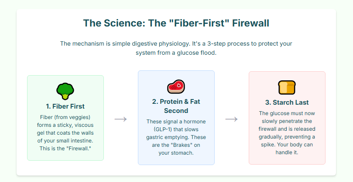
Task: Click the 3-step process intro paragraph
Action: [176, 49]
